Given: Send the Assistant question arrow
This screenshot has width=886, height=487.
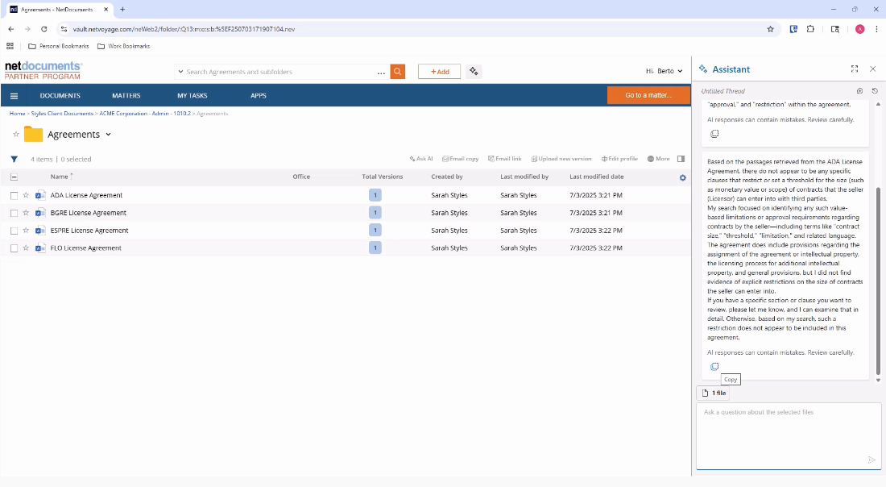Looking at the screenshot, I should click(x=872, y=460).
